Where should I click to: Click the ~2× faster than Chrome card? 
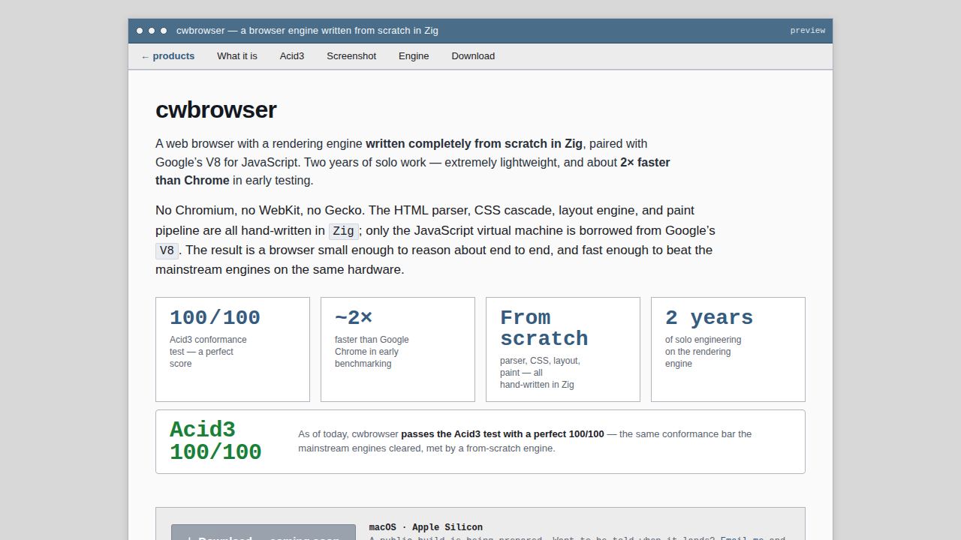coord(398,349)
